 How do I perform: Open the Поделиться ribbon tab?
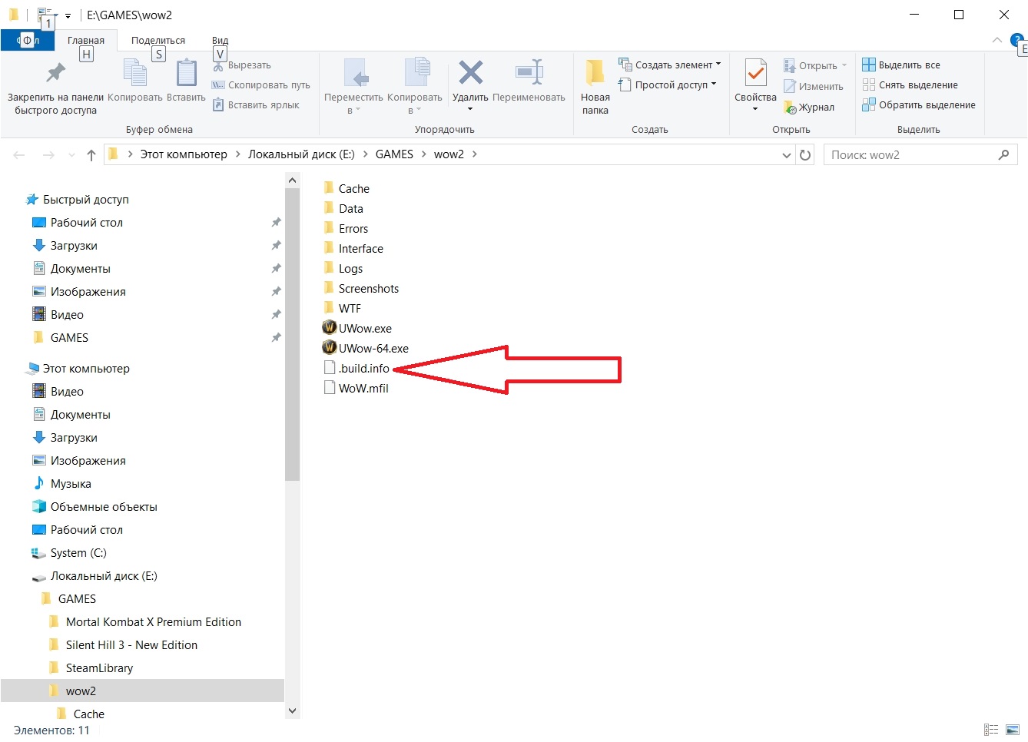pos(158,40)
